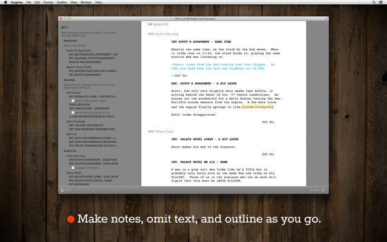The width and height of the screenshot is (387, 242).
Task: Enter full screen using the title bar arrow icon
Action: click(327, 19)
